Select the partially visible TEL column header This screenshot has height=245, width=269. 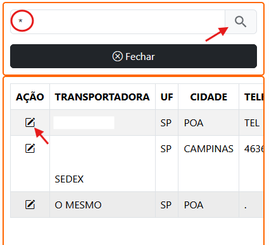(x=254, y=97)
